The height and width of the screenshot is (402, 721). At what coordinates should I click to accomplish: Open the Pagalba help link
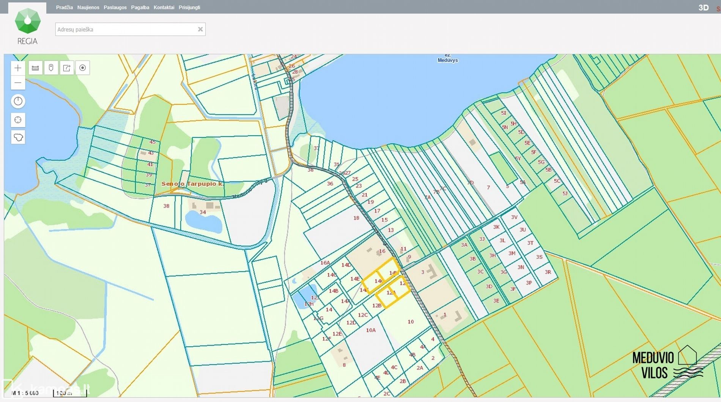tap(140, 7)
